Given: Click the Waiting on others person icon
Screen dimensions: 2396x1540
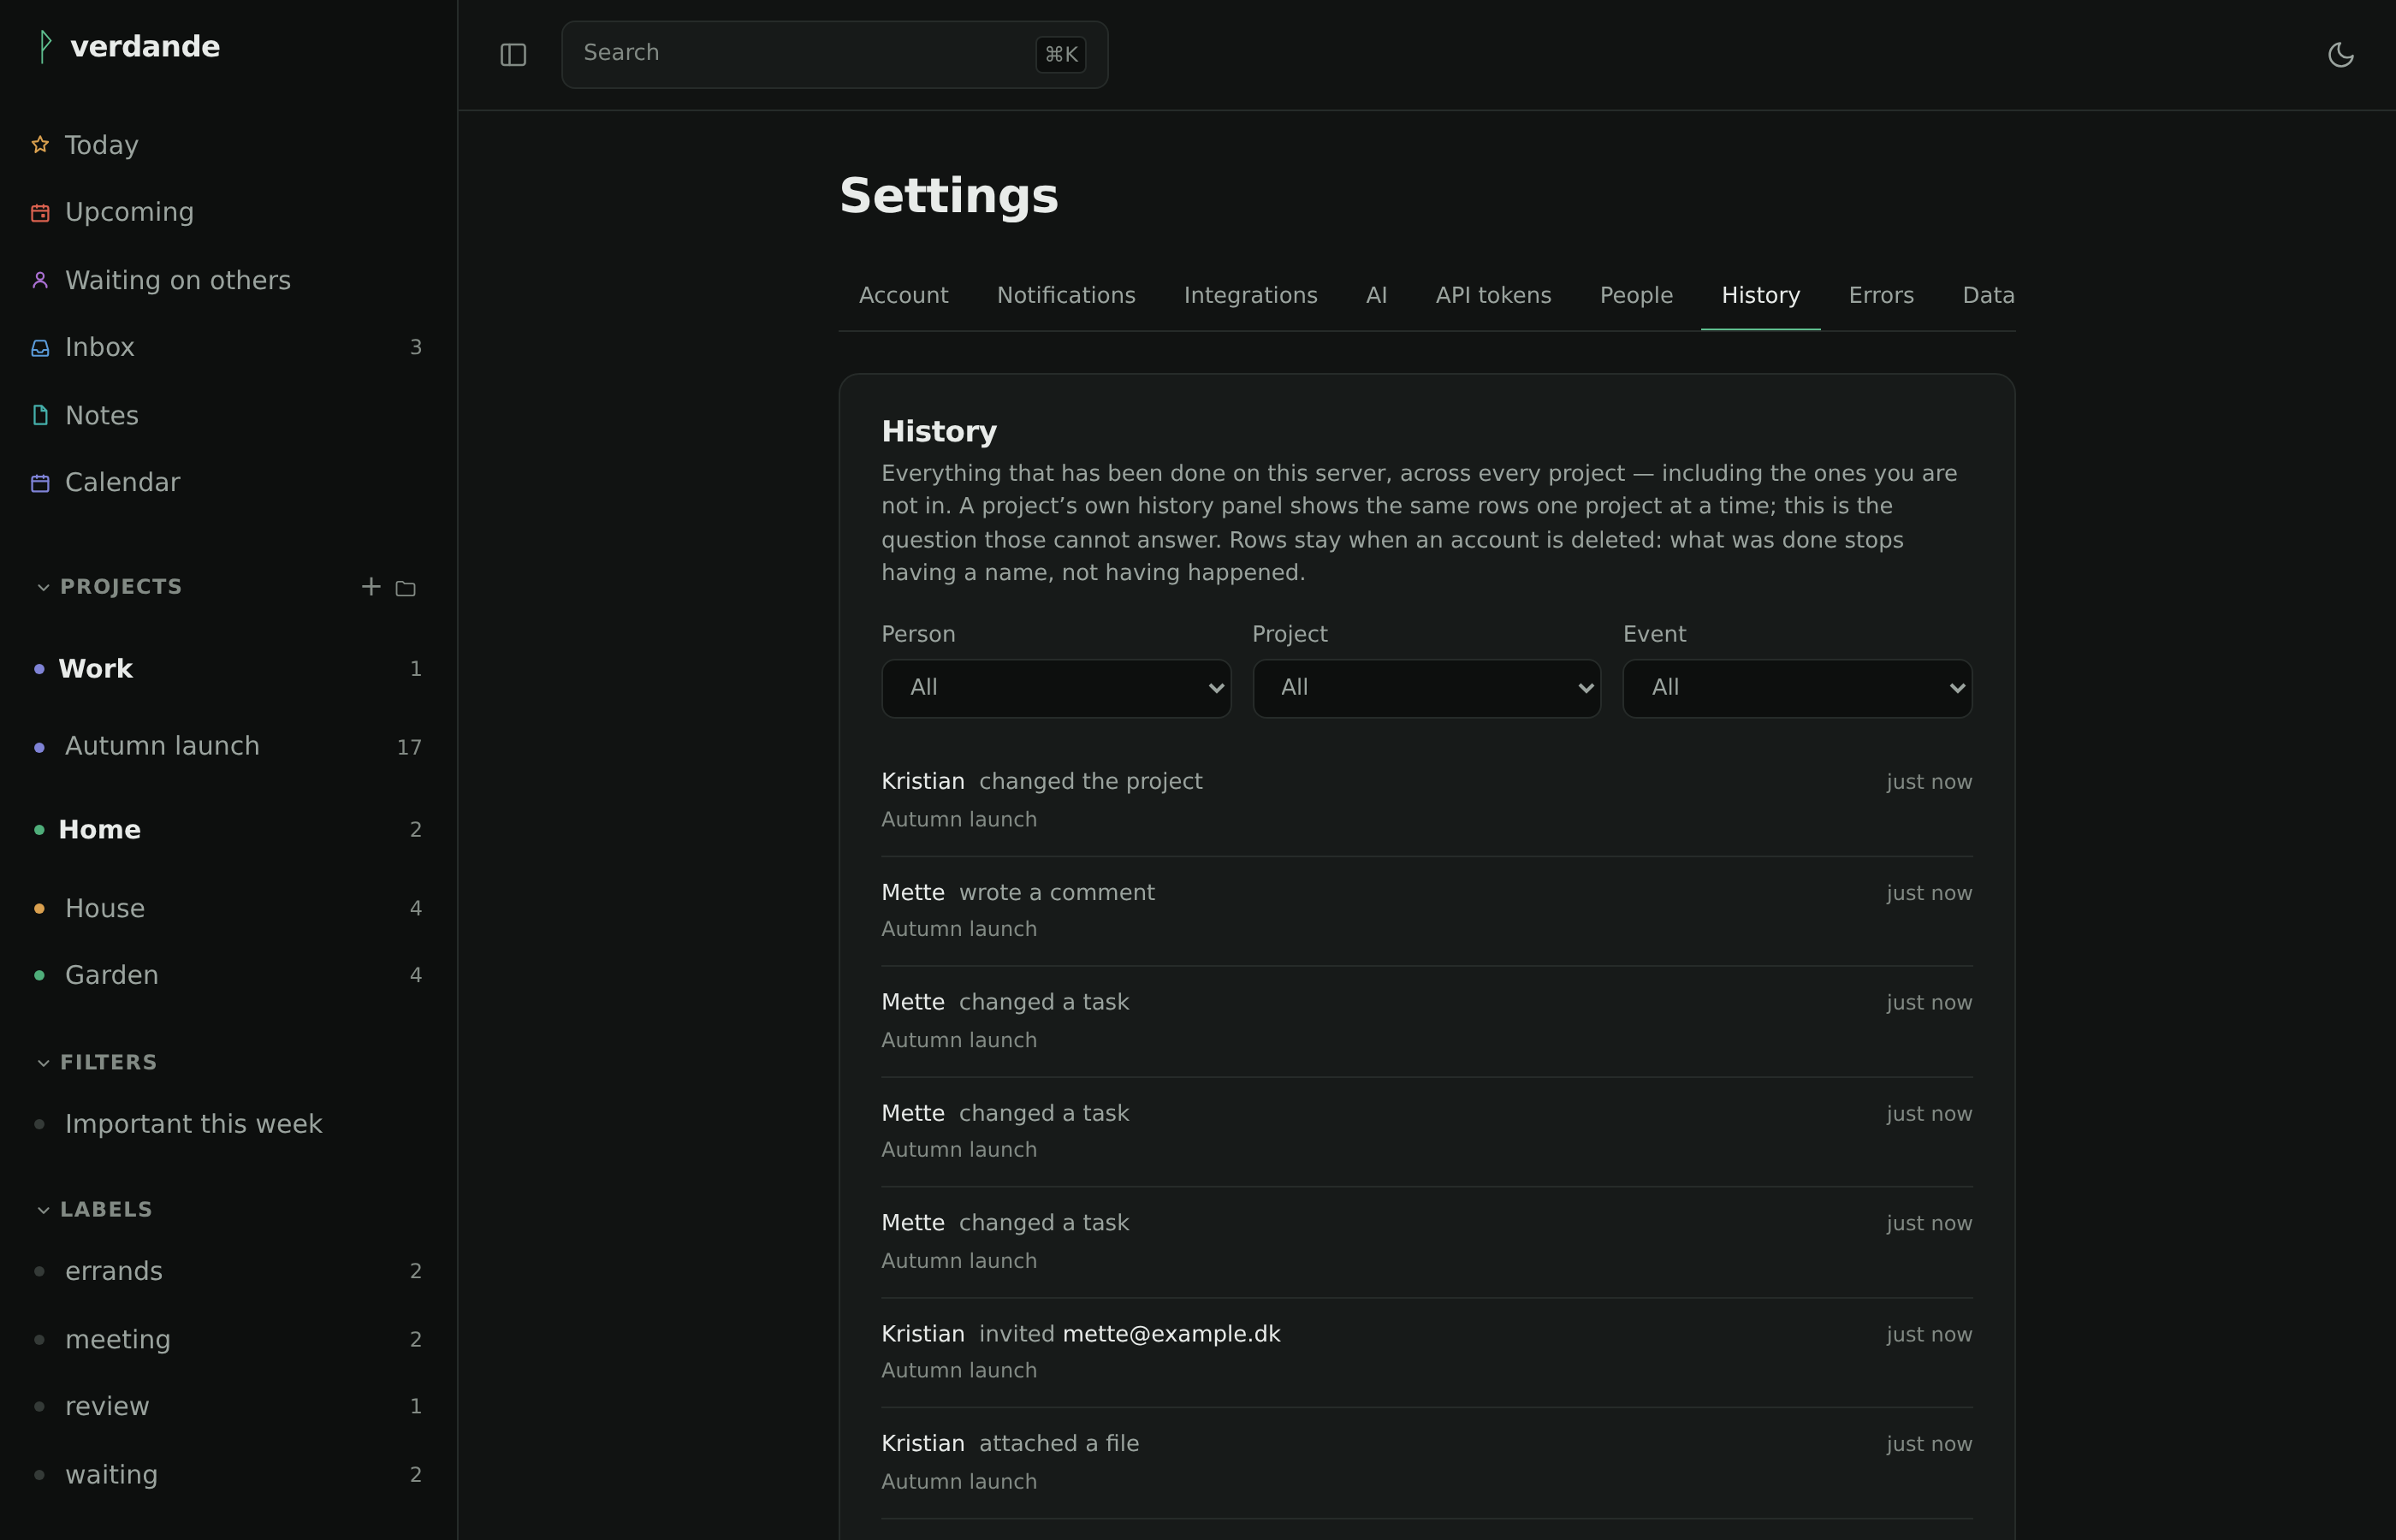Looking at the screenshot, I should 40,280.
